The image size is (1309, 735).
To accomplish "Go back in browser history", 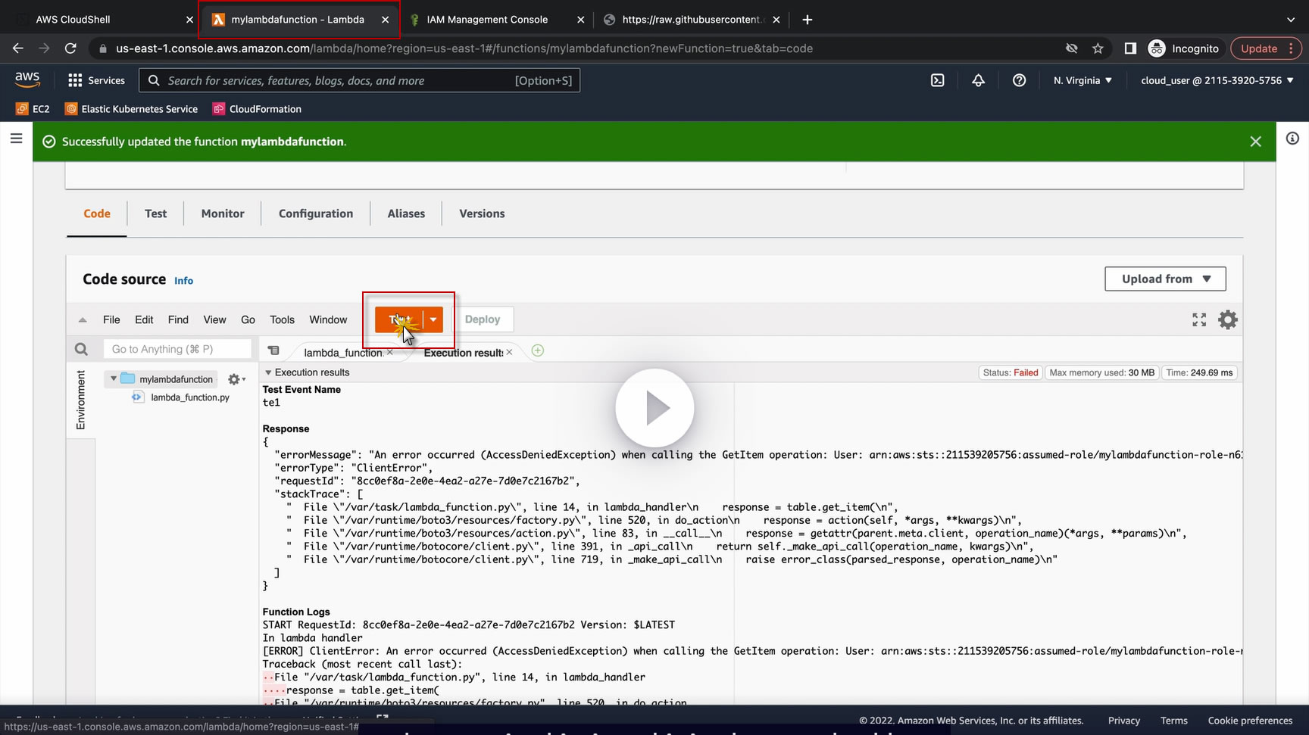I will [x=18, y=48].
